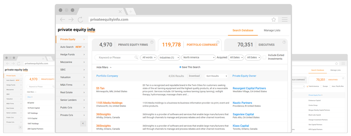The image size is (351, 136).
Task: Close the current tab in the front browser
Action: click(x=120, y=12)
